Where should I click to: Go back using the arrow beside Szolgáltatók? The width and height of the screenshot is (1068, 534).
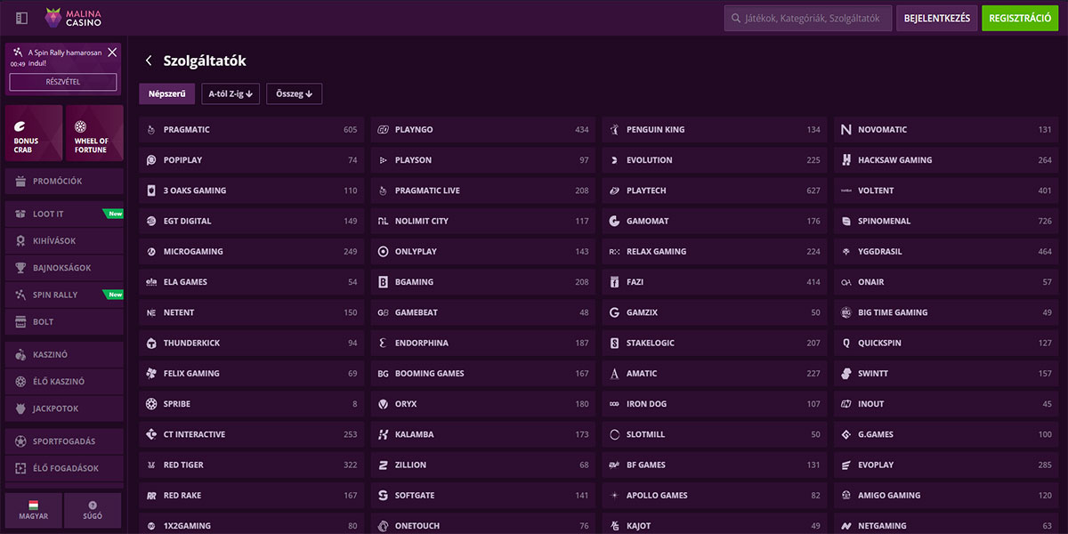point(149,61)
